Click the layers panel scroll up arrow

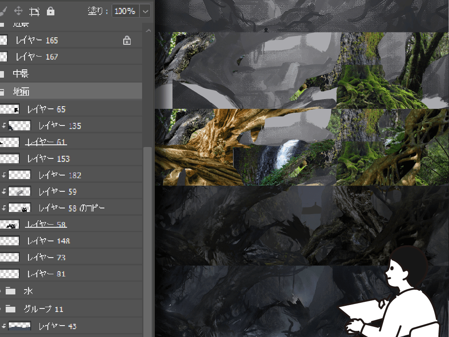pos(148,31)
